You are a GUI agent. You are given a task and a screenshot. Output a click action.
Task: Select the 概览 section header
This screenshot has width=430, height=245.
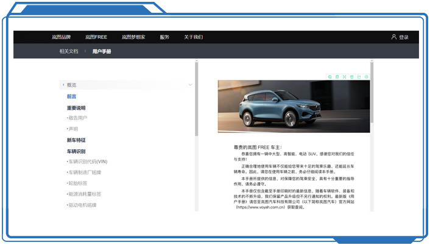click(126, 85)
